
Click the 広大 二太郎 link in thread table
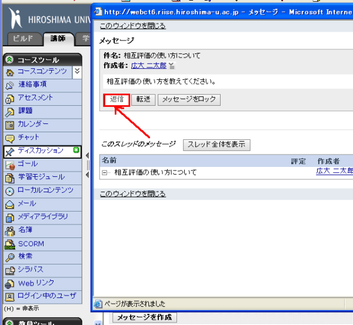point(335,171)
